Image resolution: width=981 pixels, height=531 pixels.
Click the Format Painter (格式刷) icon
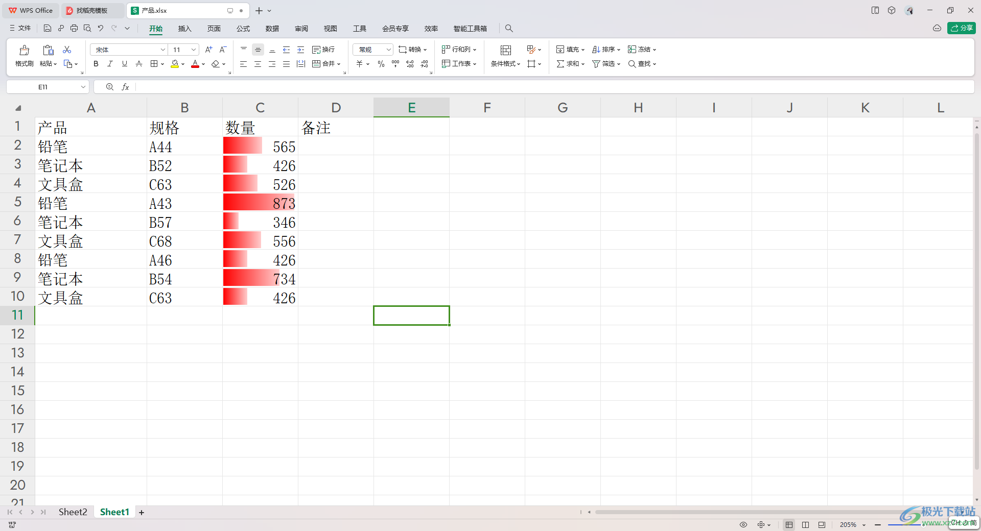pyautogui.click(x=24, y=50)
